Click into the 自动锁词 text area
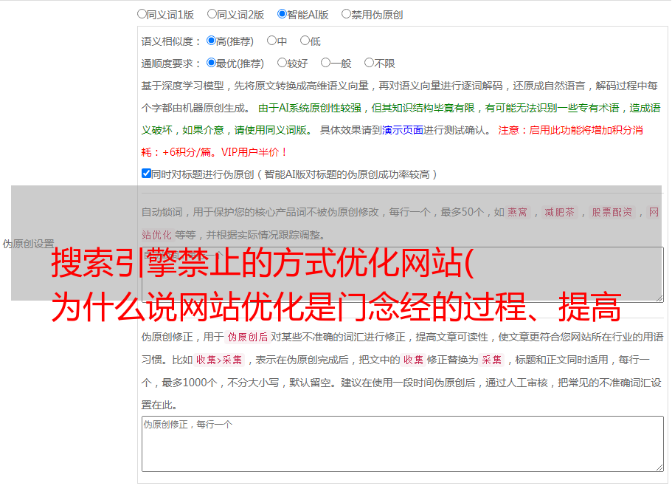The width and height of the screenshot is (672, 486). click(x=403, y=275)
